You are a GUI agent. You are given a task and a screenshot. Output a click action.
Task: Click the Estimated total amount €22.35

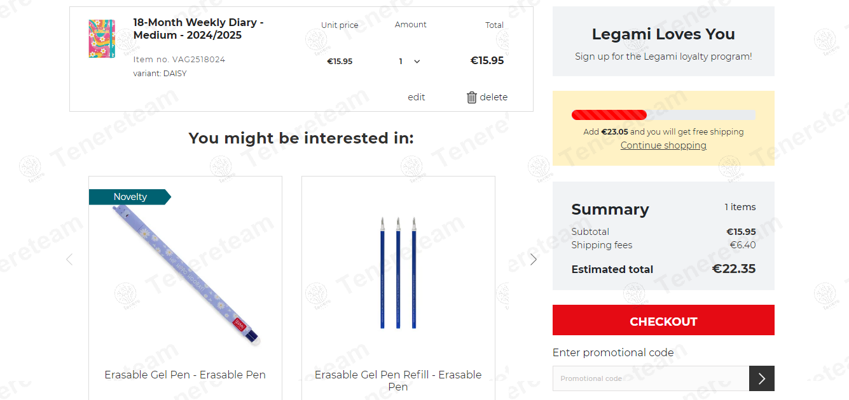point(733,269)
